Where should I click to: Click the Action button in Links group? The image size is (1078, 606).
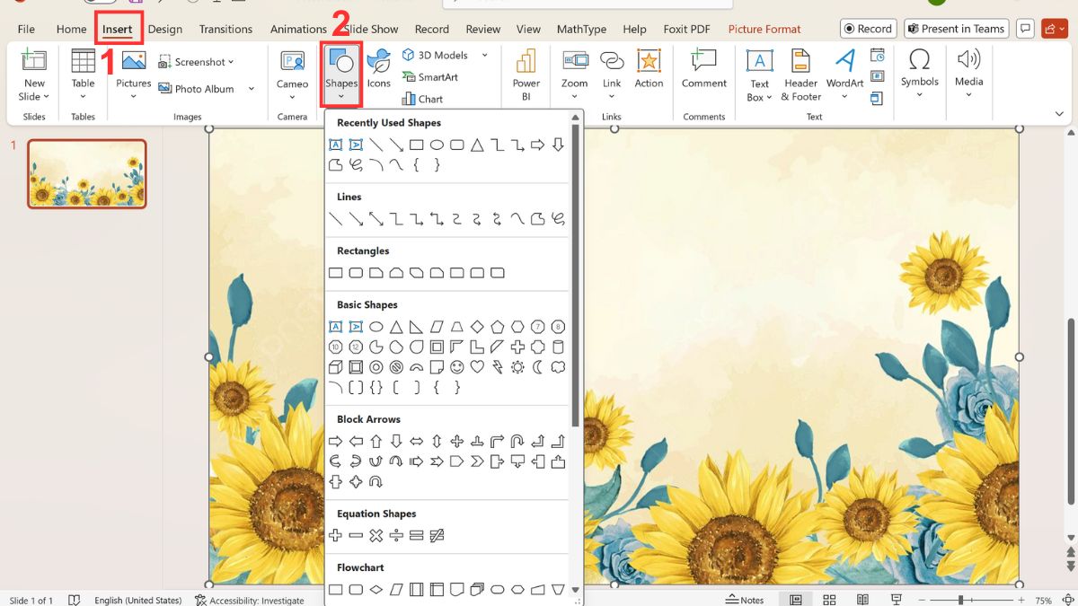pos(649,69)
